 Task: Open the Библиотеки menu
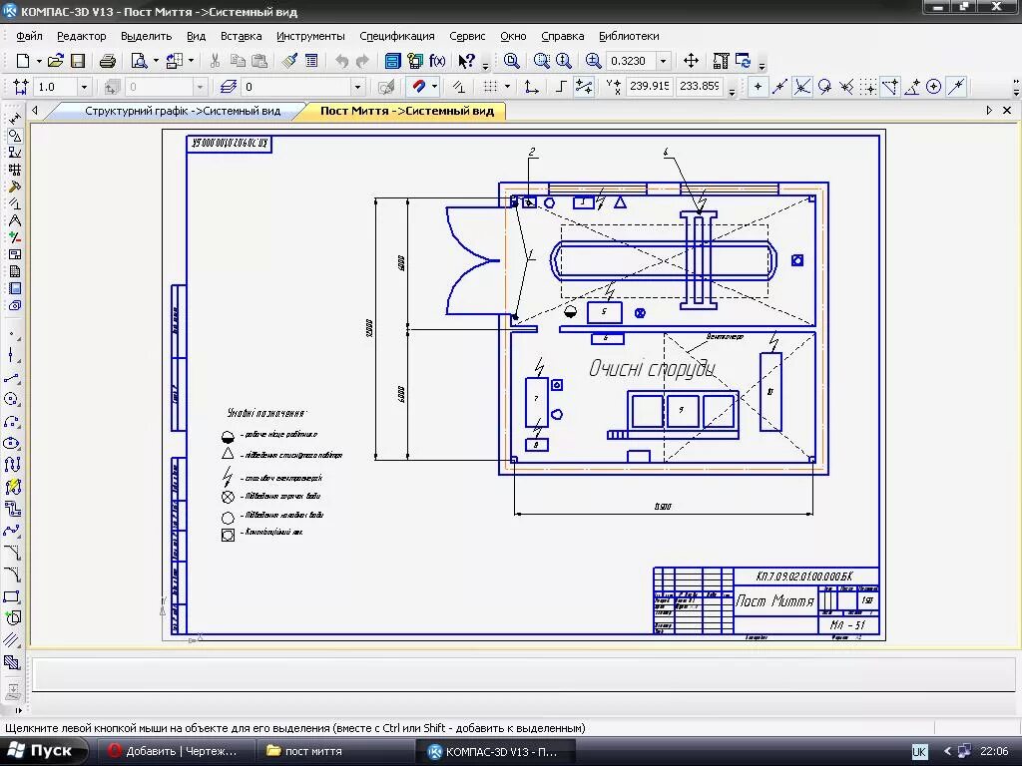629,37
